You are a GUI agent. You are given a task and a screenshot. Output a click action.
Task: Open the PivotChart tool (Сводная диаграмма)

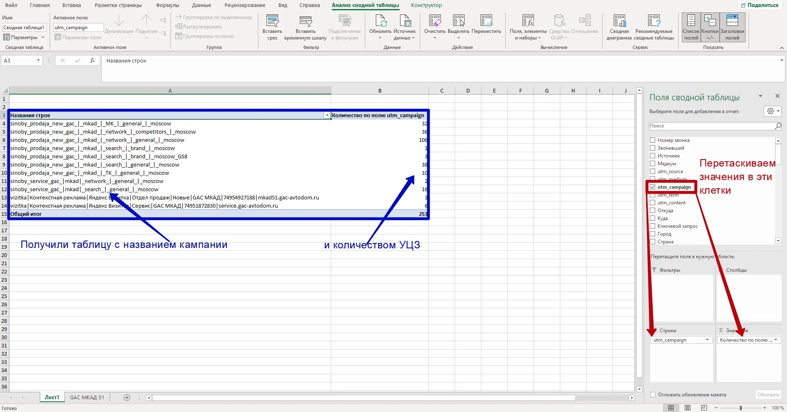click(x=619, y=21)
